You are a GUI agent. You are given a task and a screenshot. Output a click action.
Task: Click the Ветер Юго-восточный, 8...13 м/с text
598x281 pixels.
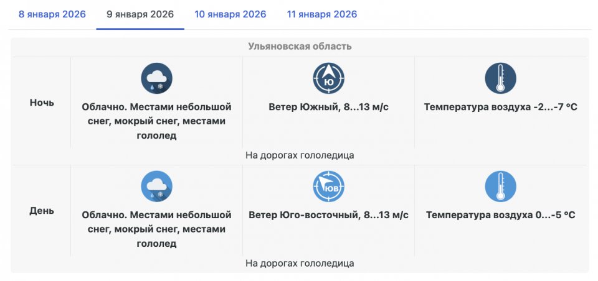point(328,215)
